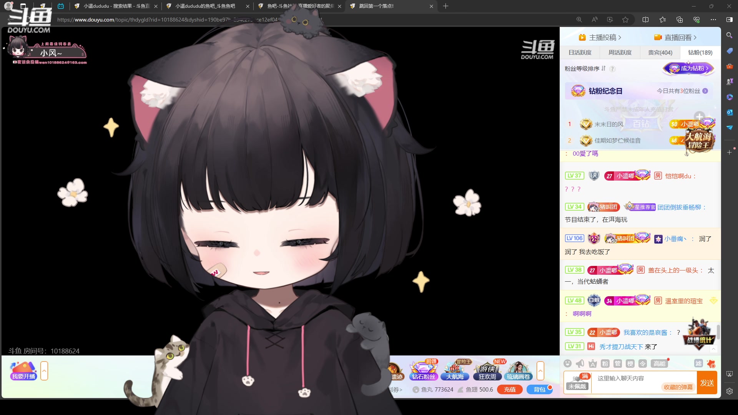Screen dimensions: 738x415
Task: Click 我要开播 start streaming icon
Action: pyautogui.click(x=23, y=370)
